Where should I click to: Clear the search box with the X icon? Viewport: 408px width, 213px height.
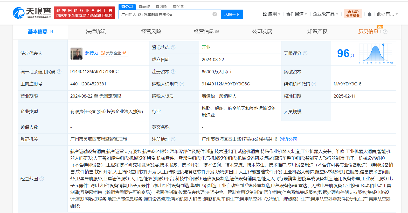pyautogui.click(x=215, y=14)
